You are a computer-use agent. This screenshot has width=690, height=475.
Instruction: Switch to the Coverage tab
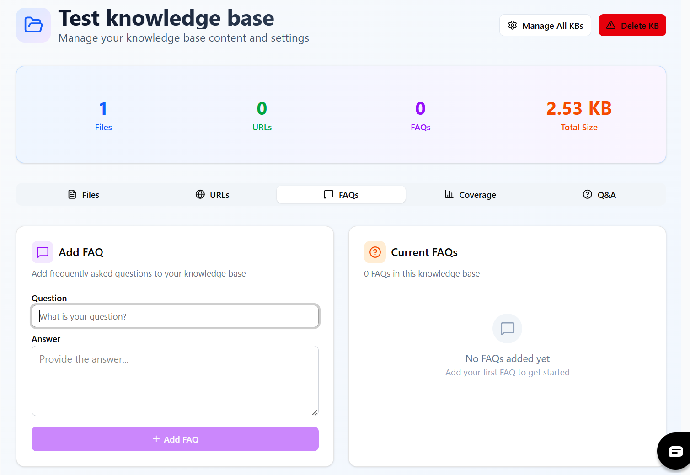click(x=470, y=194)
